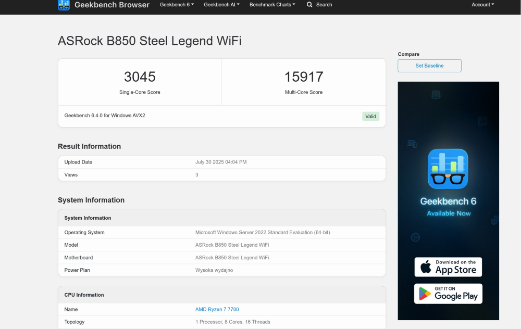Click the Get it on Google Play badge
The image size is (521, 329).
tap(448, 293)
